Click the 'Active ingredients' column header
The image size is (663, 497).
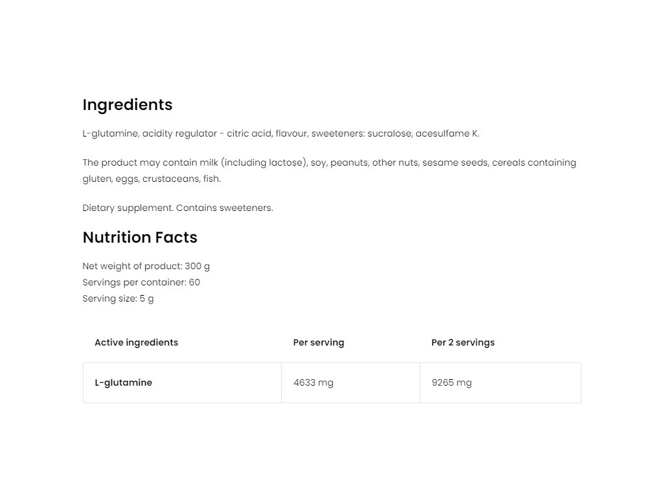pyautogui.click(x=136, y=342)
